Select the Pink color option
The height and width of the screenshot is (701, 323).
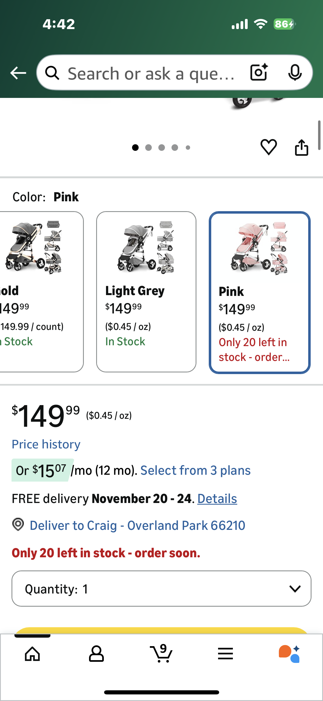pyautogui.click(x=259, y=292)
